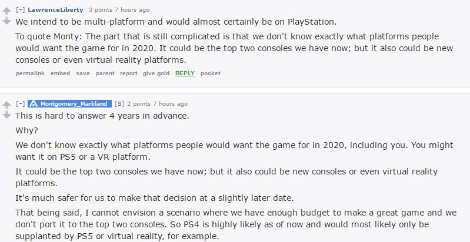Save LawrenceLiberty's comment

click(83, 73)
